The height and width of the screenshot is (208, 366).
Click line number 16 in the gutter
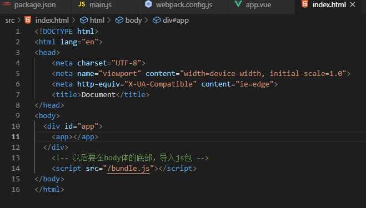click(16, 189)
